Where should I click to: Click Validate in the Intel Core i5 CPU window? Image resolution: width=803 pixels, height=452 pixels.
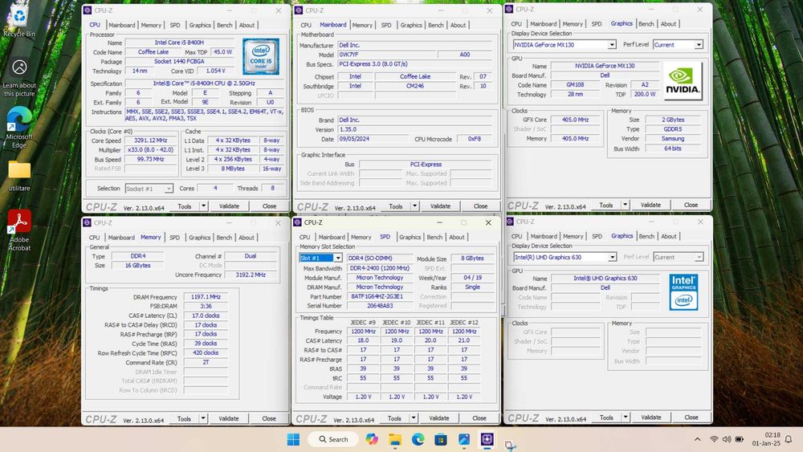(x=229, y=206)
